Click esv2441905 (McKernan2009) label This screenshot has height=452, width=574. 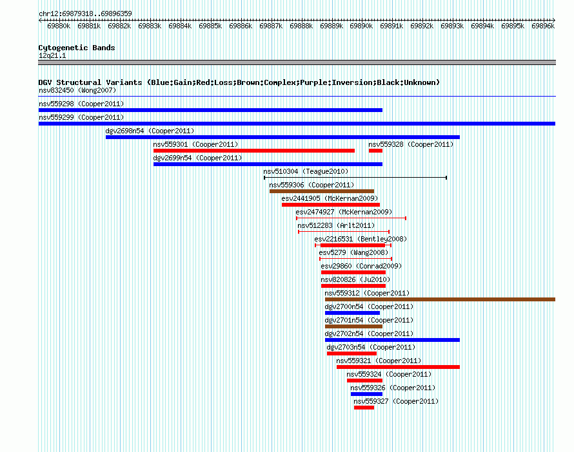(x=330, y=198)
